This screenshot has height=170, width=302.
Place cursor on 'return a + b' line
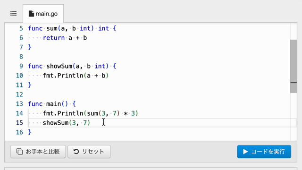65,38
